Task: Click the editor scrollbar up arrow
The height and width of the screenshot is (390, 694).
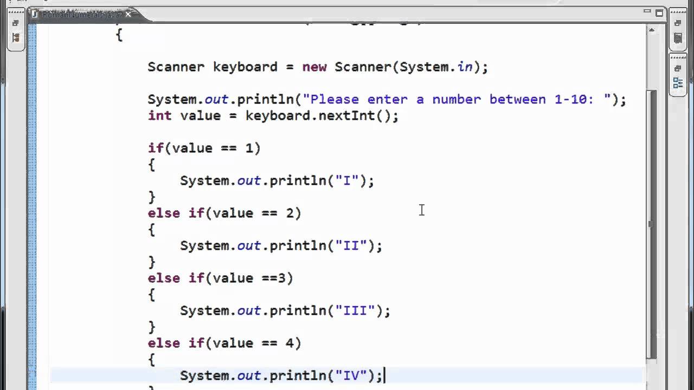Action: [x=651, y=30]
